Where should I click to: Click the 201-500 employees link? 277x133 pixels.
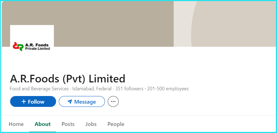click(x=168, y=89)
